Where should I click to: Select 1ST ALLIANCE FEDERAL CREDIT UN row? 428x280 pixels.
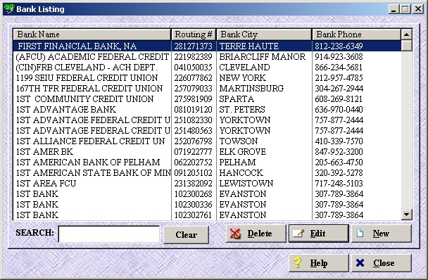pos(207,141)
